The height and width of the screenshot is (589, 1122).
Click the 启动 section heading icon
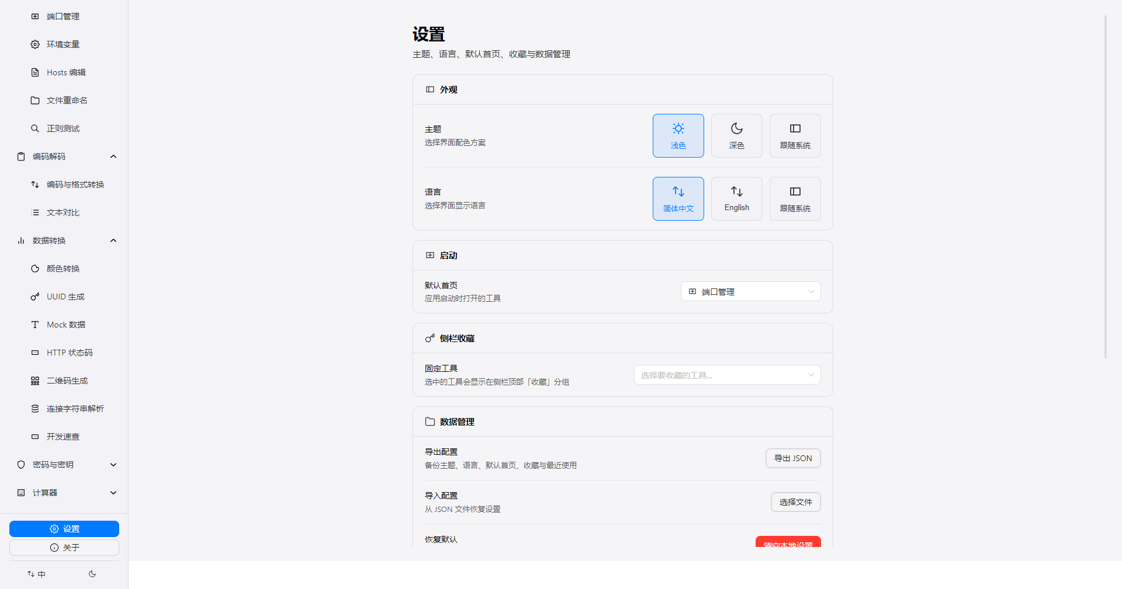(x=430, y=255)
